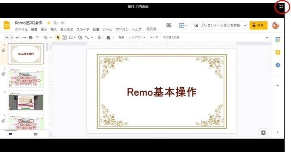Open Google Tasks side panel
Viewport: 291px width, 152px height.
pos(278,65)
